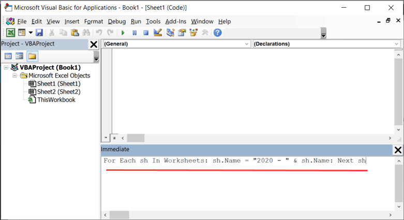Open Visual Basic Help question icon
Image resolution: width=404 pixels, height=220 pixels.
(x=218, y=33)
